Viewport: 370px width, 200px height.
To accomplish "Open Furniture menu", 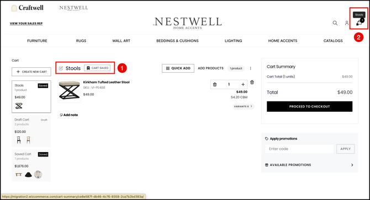I will pos(38,41).
